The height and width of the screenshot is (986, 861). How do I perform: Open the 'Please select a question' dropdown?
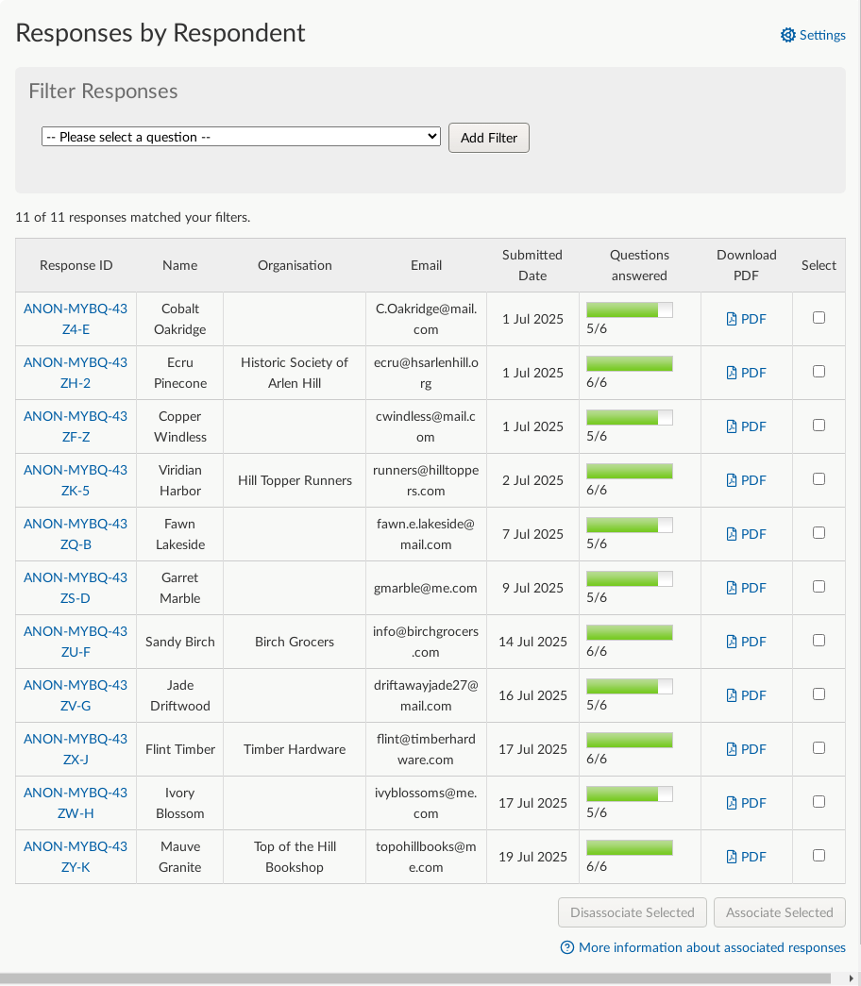click(241, 137)
